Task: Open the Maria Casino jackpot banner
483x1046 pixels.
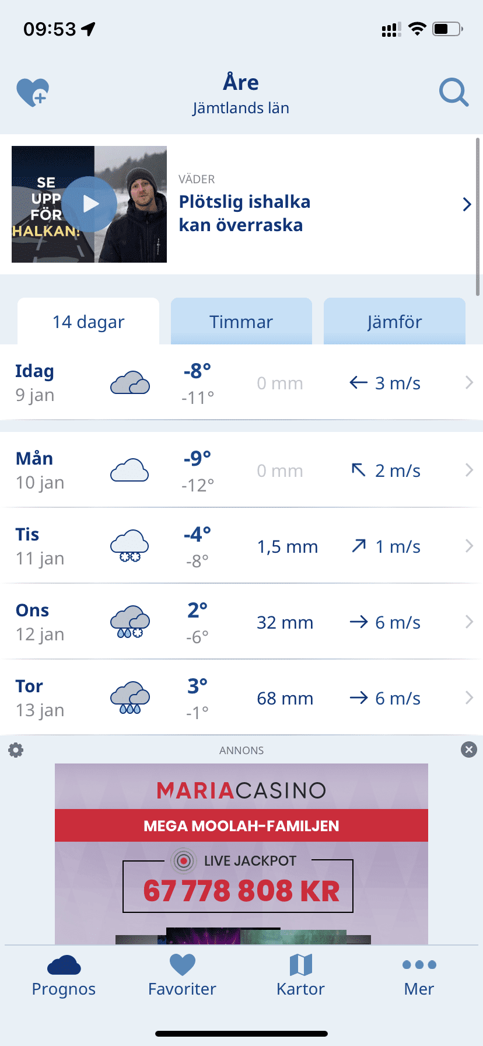Action: [x=242, y=854]
